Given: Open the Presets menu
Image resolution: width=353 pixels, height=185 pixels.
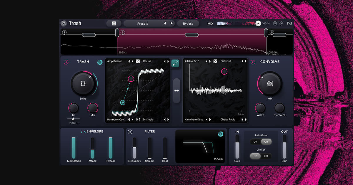Looking at the screenshot, I should tap(143, 23).
